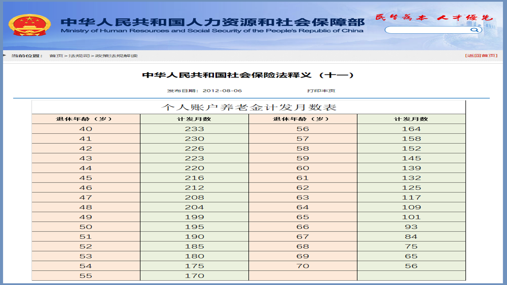Image resolution: width=507 pixels, height=285 pixels.
Task: Click the months value 226 cell
Action: click(x=194, y=148)
